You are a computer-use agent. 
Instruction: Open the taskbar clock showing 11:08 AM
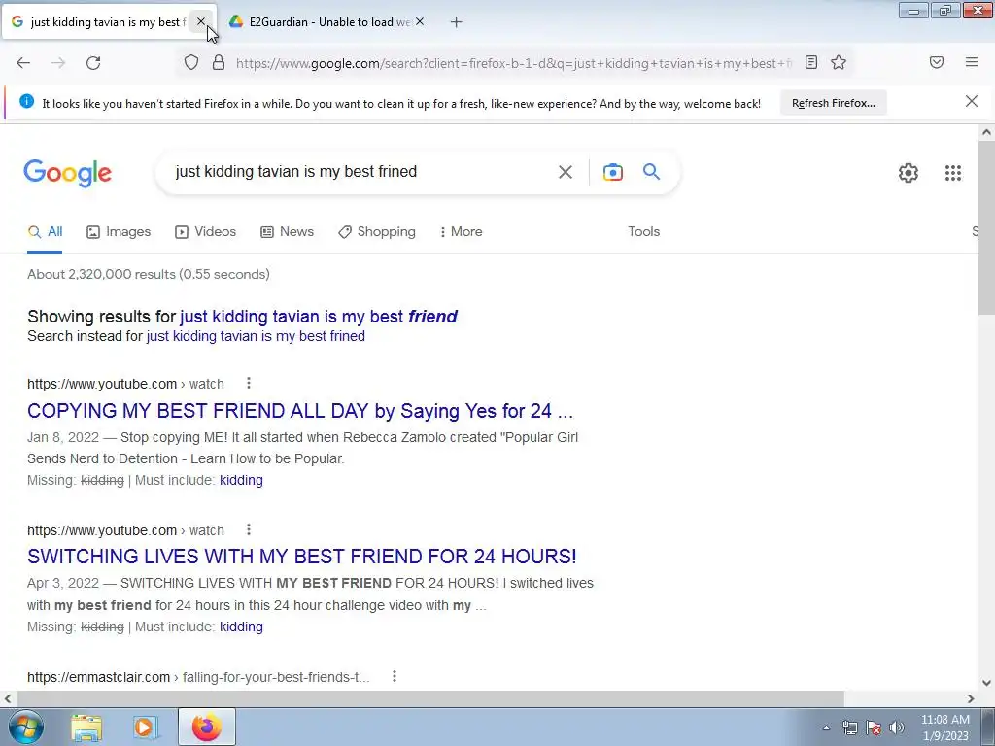point(944,728)
